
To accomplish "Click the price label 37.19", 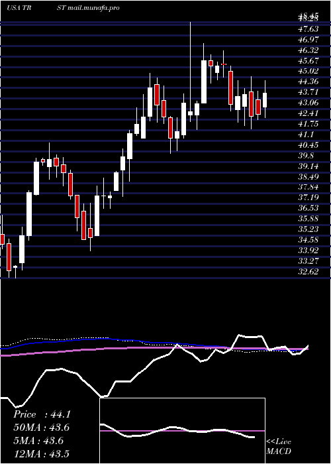I will (x=308, y=198).
